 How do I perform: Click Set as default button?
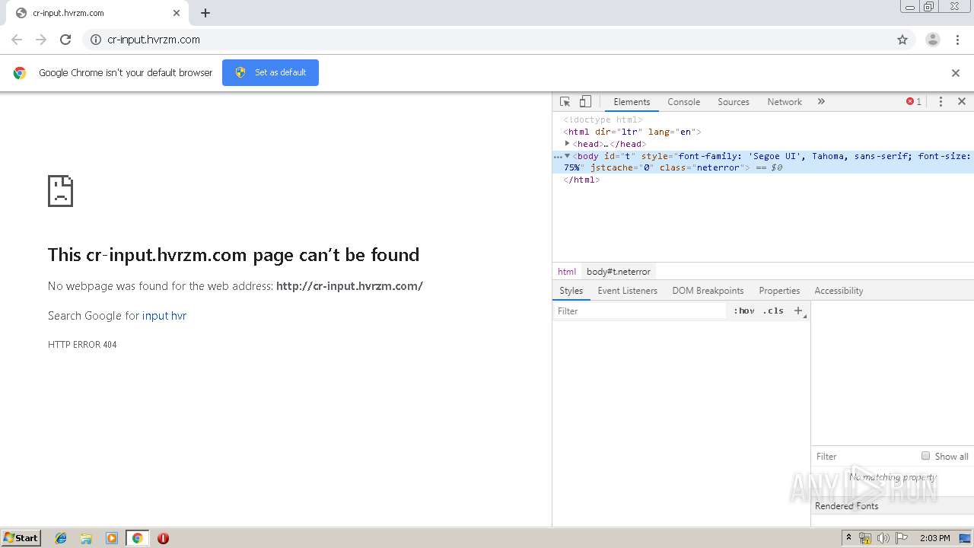(x=270, y=72)
